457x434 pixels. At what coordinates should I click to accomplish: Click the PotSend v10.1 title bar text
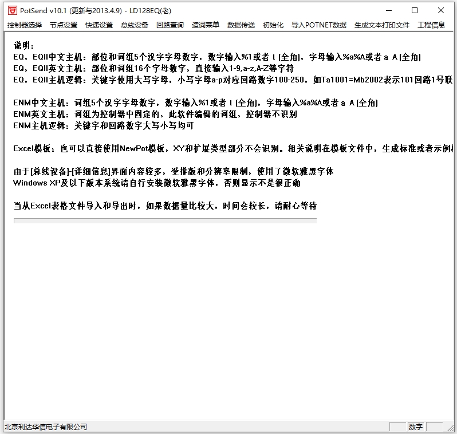pyautogui.click(x=96, y=11)
